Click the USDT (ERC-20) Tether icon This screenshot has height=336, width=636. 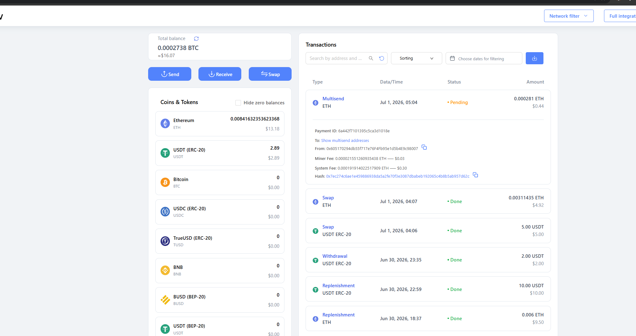click(165, 153)
